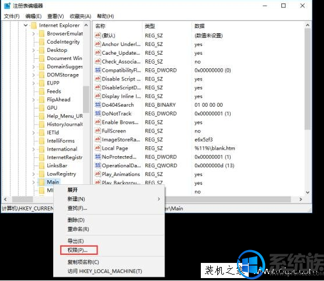Viewport: 324px width, 281px height.
Task: Open the 查看(V) menu
Action: [55, 16]
